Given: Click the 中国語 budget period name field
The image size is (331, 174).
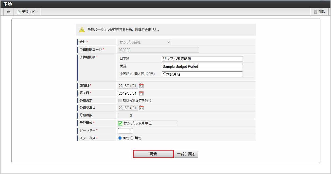Looking at the screenshot, I should pyautogui.click(x=202, y=74).
